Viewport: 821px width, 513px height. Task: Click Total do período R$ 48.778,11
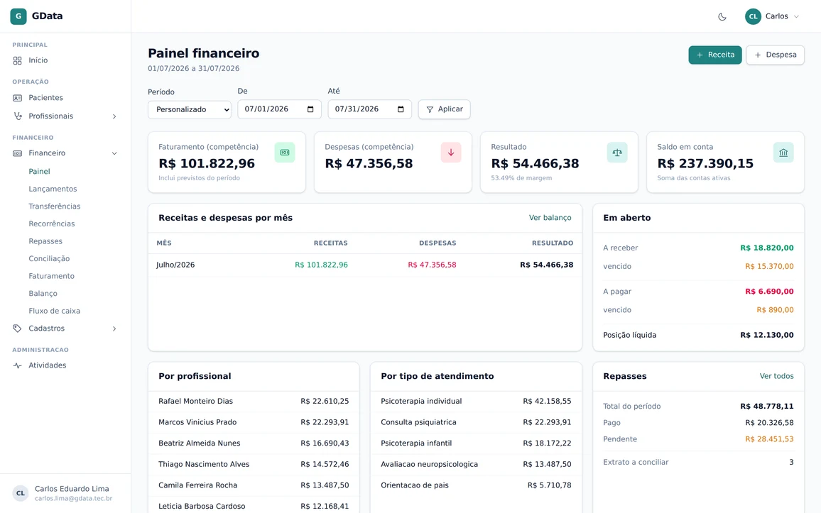(x=767, y=407)
